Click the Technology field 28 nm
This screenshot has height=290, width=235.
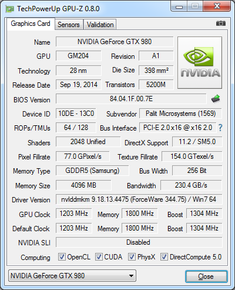[78, 71]
